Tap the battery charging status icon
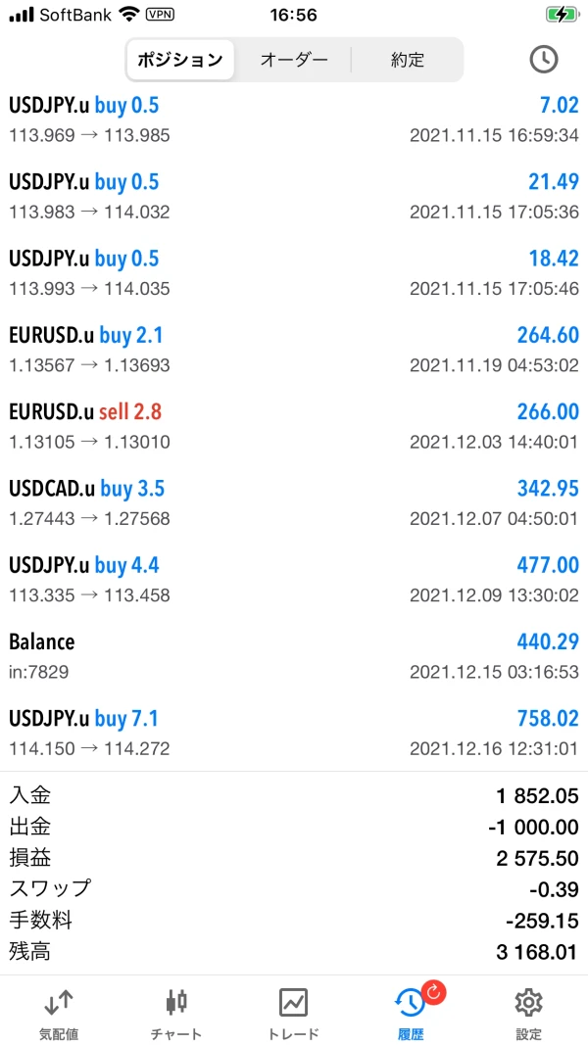Screen dimensions: 588x1045 click(563, 15)
